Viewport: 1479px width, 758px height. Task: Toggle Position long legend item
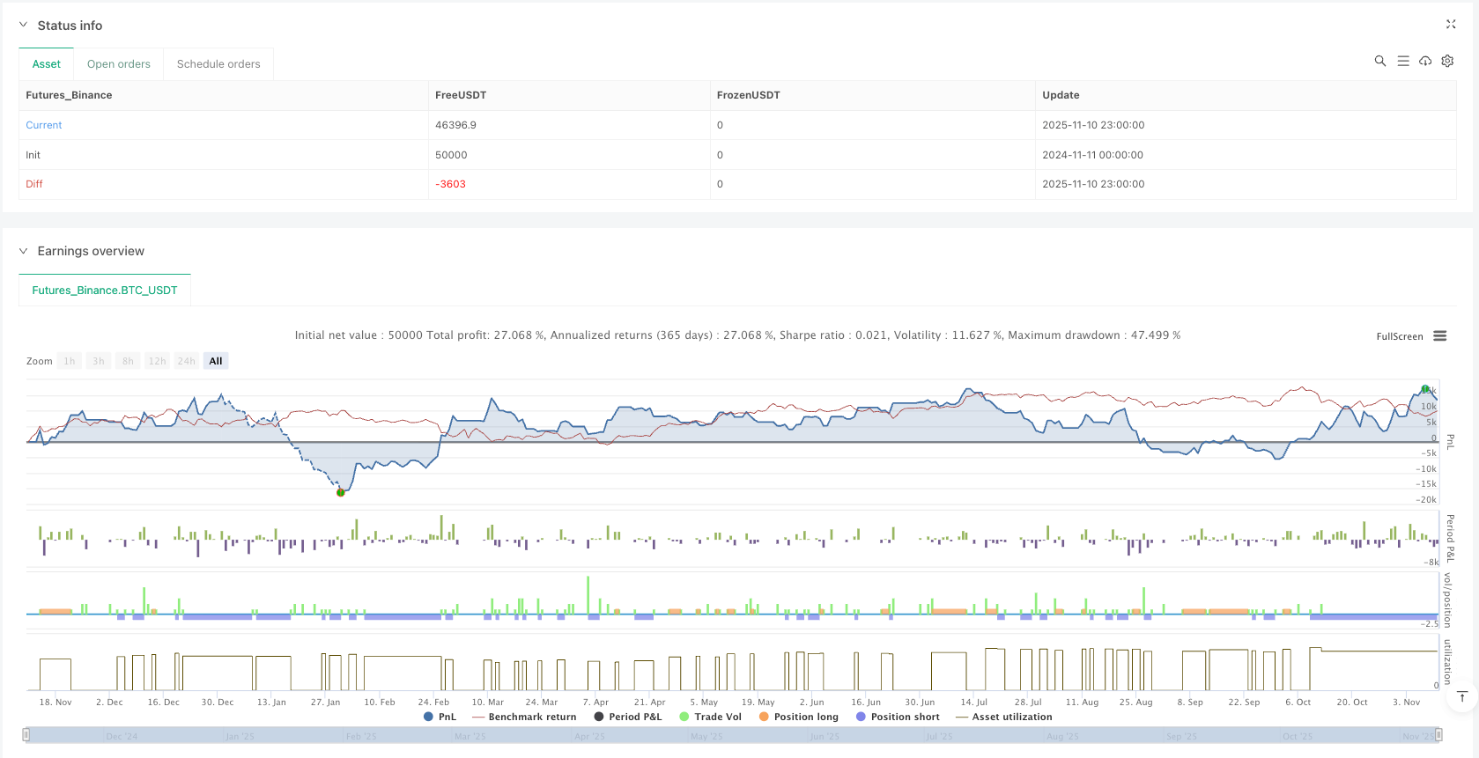798,717
